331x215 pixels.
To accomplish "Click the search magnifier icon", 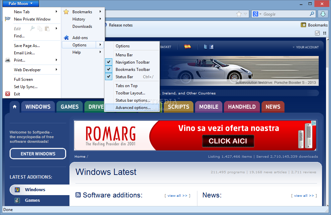I will (x=312, y=14).
